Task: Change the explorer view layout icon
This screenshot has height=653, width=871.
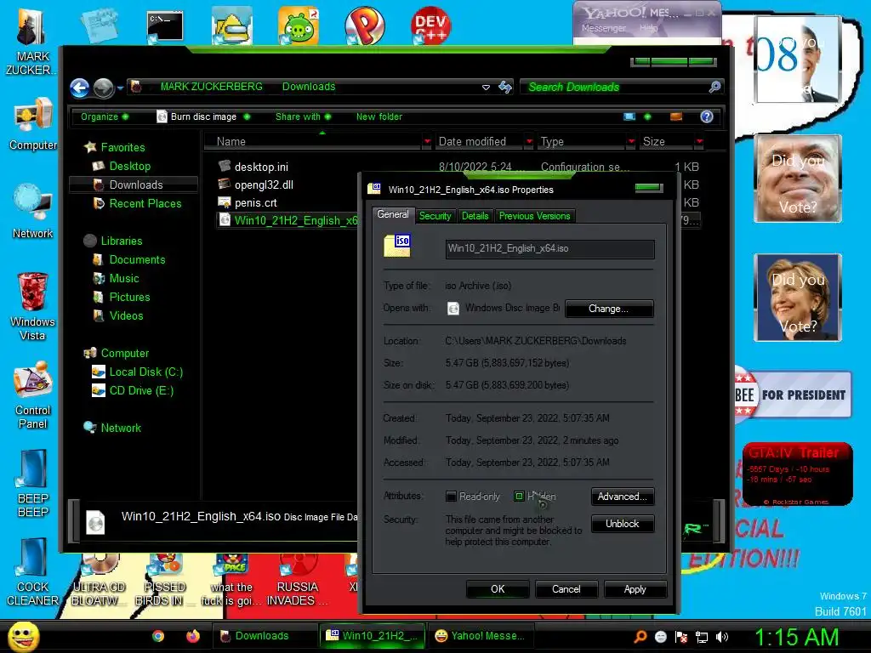Action: pyautogui.click(x=629, y=116)
